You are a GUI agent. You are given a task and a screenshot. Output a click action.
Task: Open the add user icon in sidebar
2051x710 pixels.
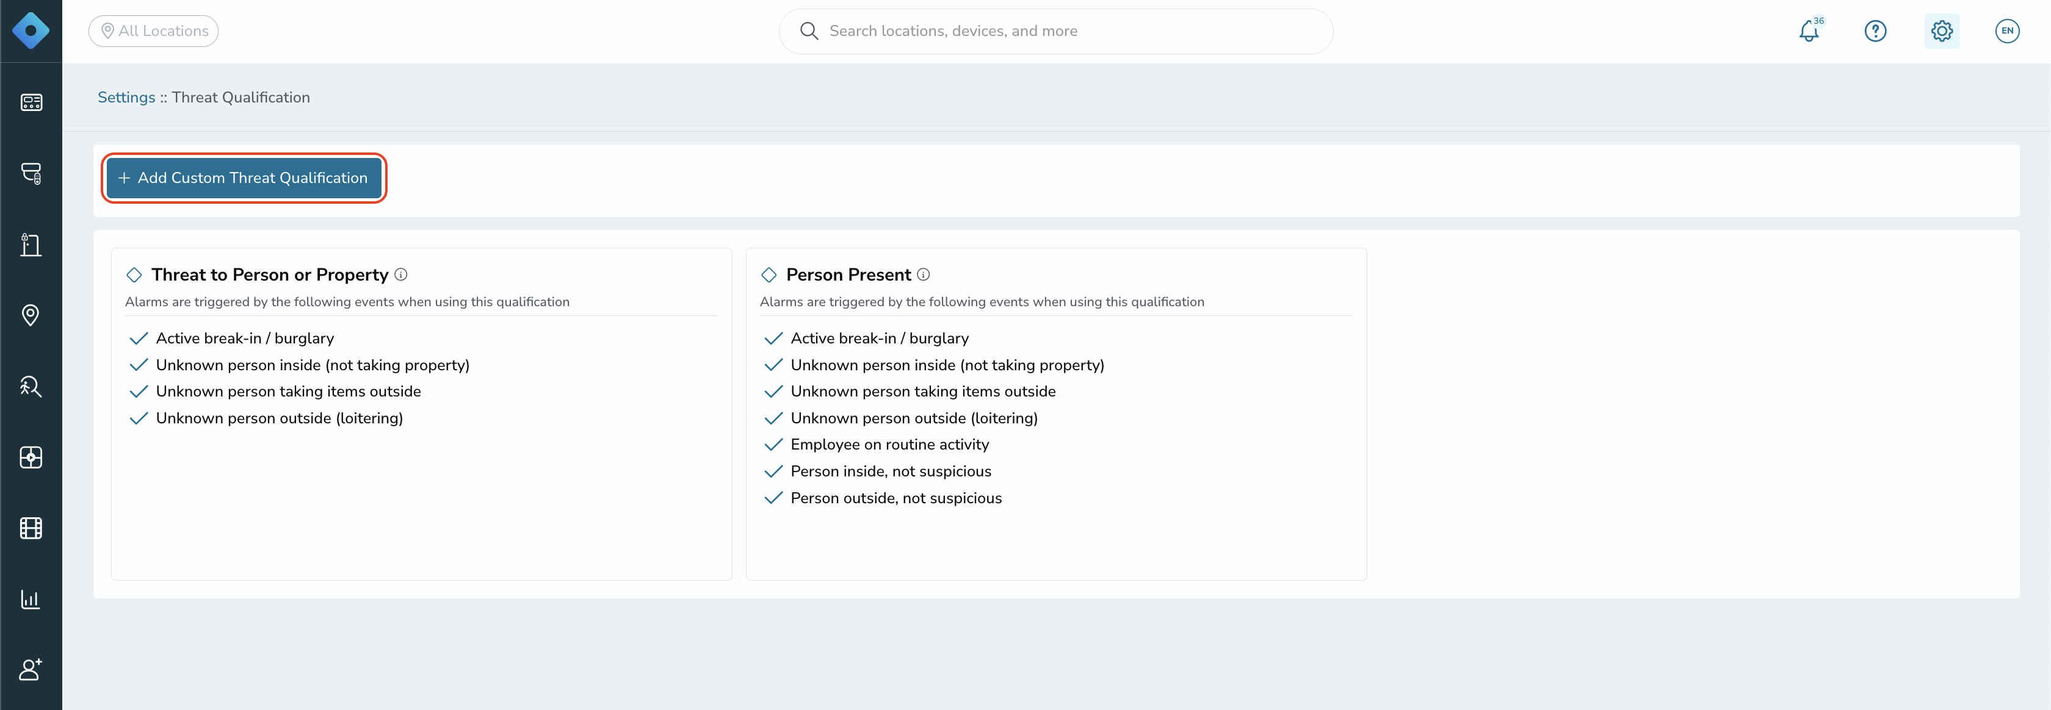31,669
